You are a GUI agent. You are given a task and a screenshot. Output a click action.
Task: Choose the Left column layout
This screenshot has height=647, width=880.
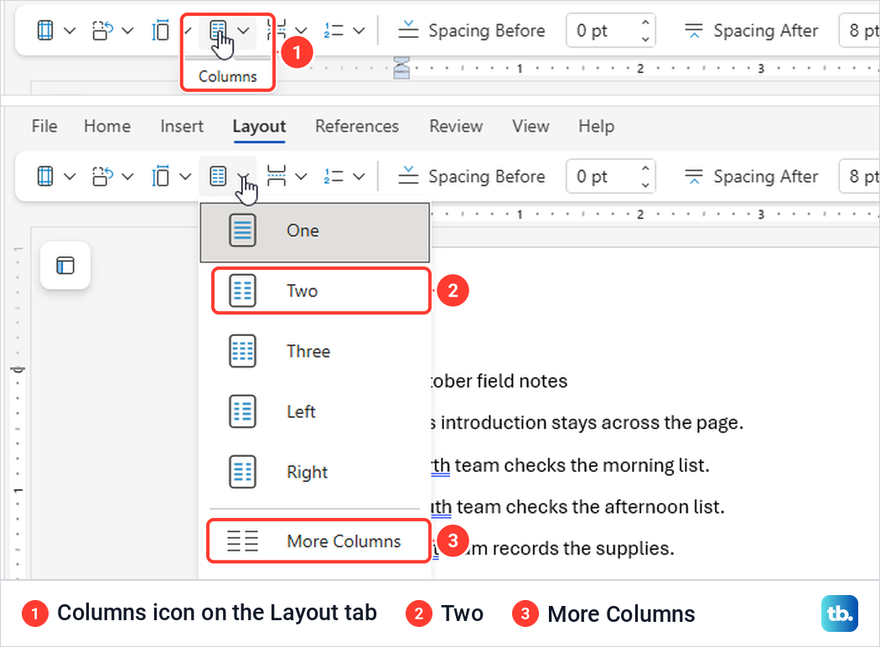315,411
